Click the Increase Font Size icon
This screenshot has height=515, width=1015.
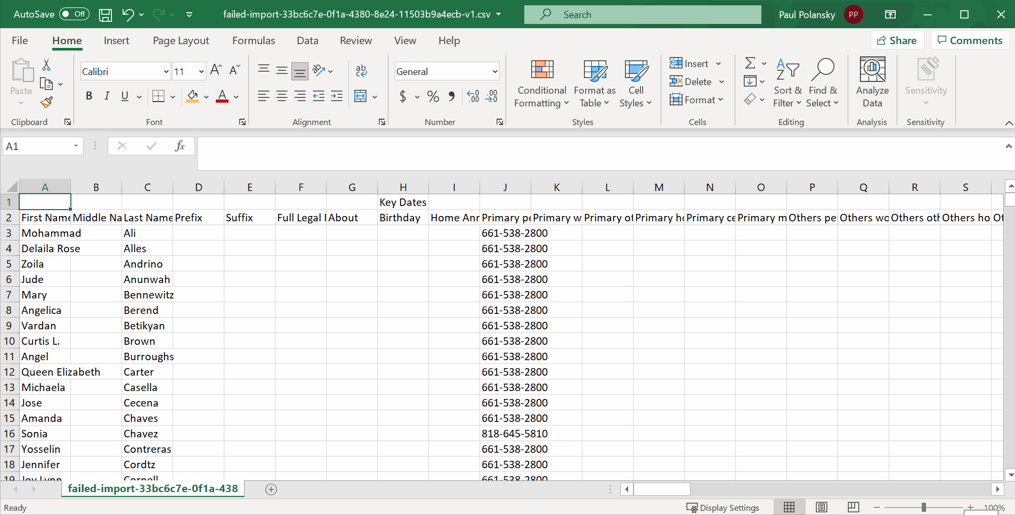[216, 70]
